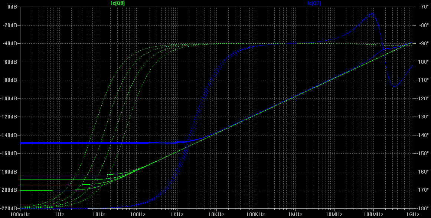
Task: Click the 0dB label on left axis
Action: 12,7
